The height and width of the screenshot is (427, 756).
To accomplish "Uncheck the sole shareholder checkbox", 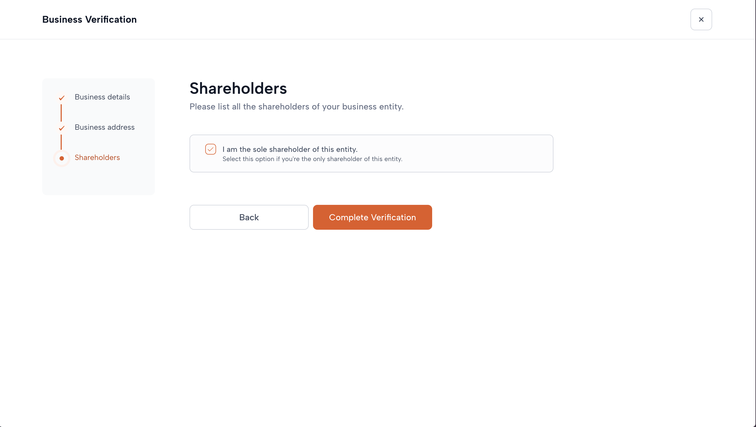I will [210, 149].
